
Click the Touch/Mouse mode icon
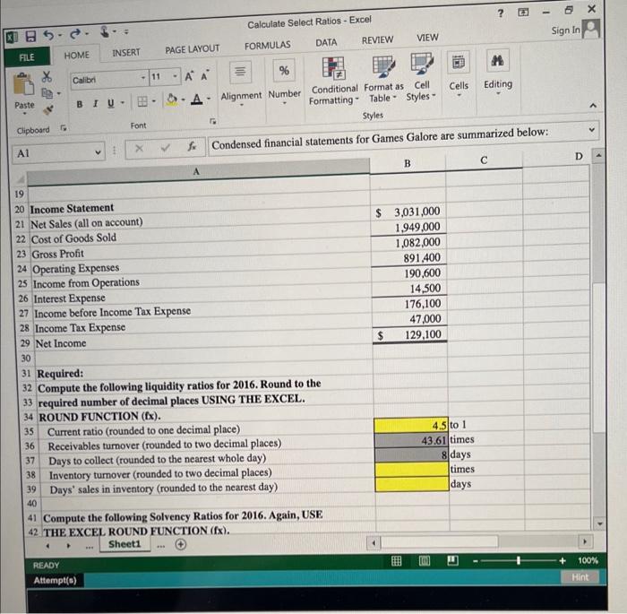click(x=105, y=31)
